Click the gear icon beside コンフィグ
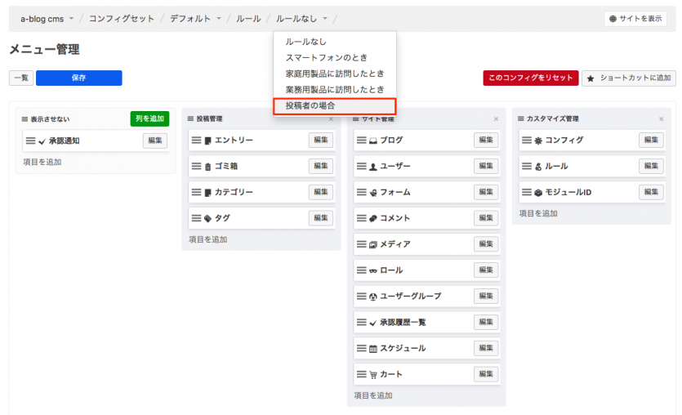Image resolution: width=682 pixels, height=415 pixels. [x=537, y=141]
